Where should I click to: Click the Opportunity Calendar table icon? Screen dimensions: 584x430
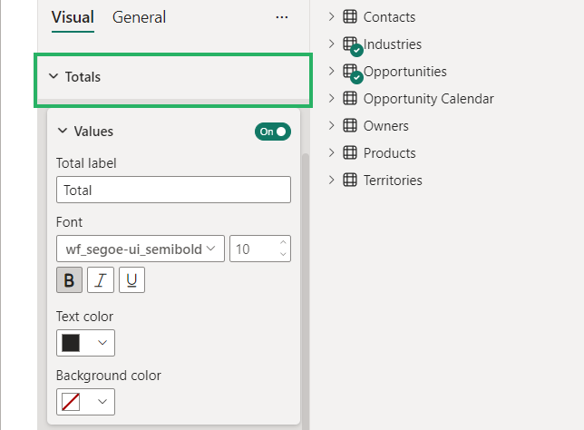(350, 99)
